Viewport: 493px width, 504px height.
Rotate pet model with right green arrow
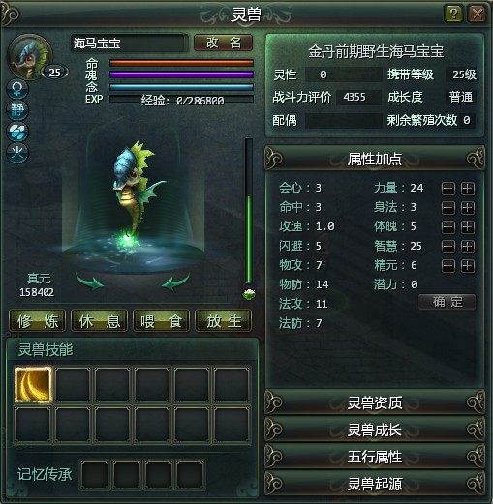pyautogui.click(x=175, y=282)
